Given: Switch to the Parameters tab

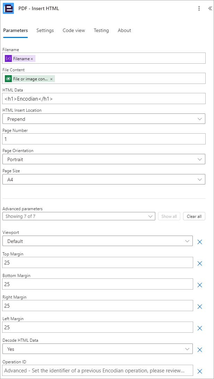Looking at the screenshot, I should (15, 31).
